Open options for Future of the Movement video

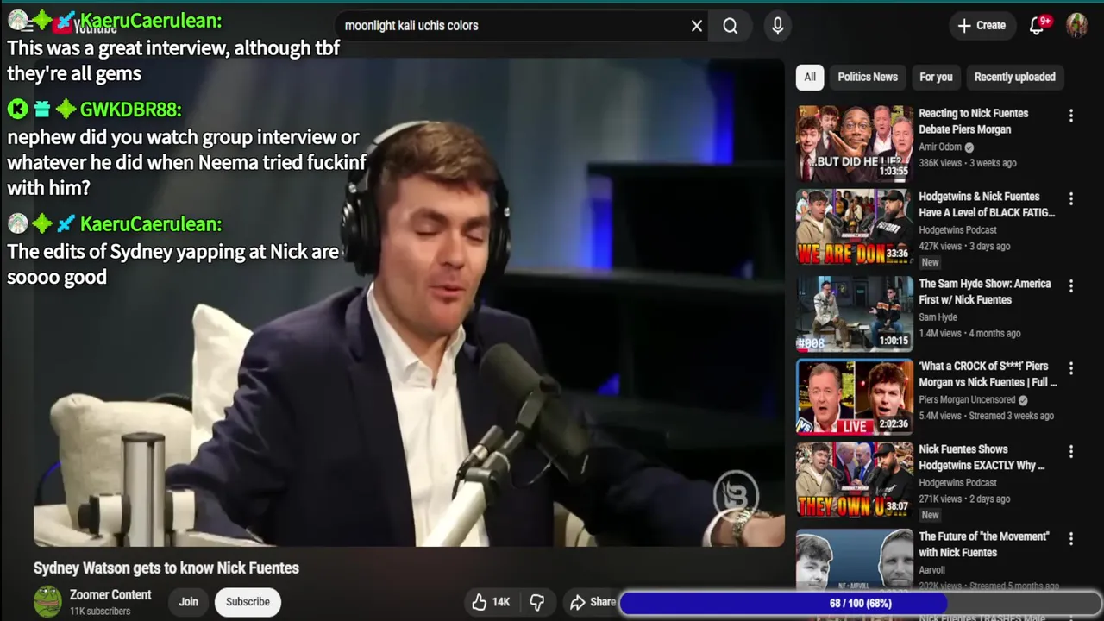(1071, 538)
